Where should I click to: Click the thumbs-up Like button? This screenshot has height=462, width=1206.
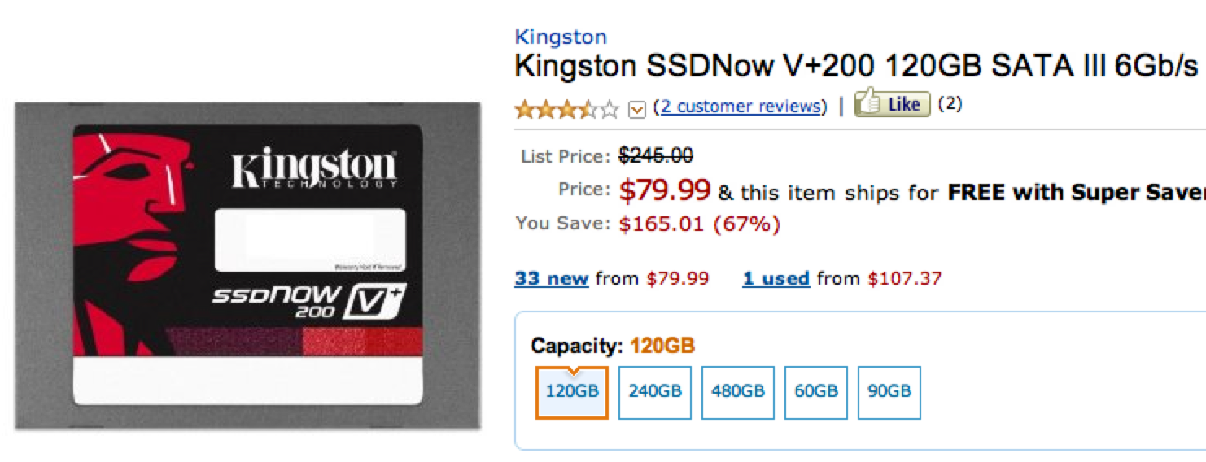pos(891,104)
